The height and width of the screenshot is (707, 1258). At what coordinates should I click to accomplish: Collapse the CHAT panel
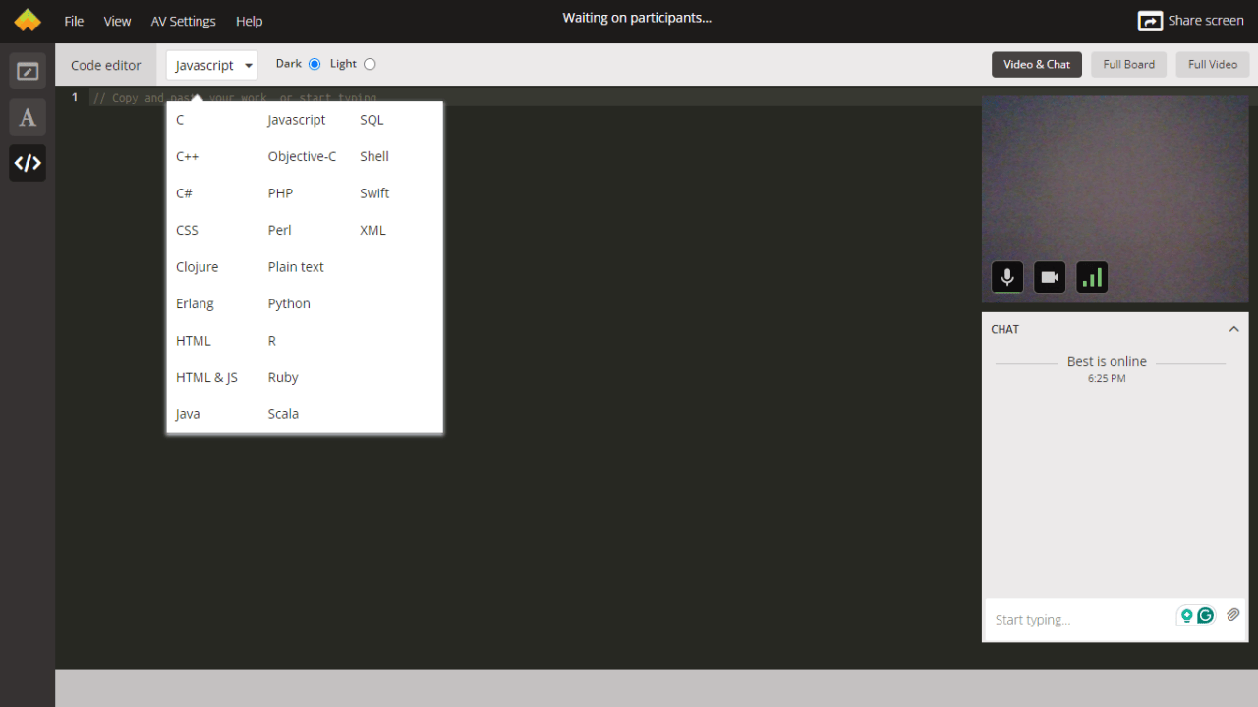pyautogui.click(x=1234, y=329)
